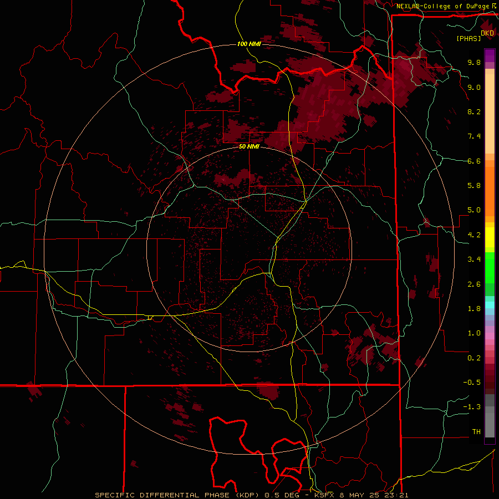This screenshot has height=499, width=499.
Task: Click the arrow icon after DuPage
Action: [493, 6]
